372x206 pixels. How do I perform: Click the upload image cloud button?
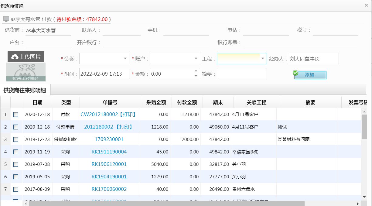coord(26,57)
